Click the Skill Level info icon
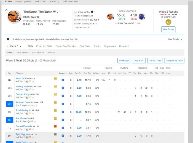The height and width of the screenshot is (143, 193). click(x=92, y=12)
